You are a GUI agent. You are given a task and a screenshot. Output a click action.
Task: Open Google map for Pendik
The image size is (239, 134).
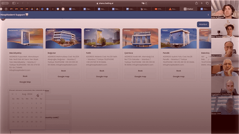[179, 76]
